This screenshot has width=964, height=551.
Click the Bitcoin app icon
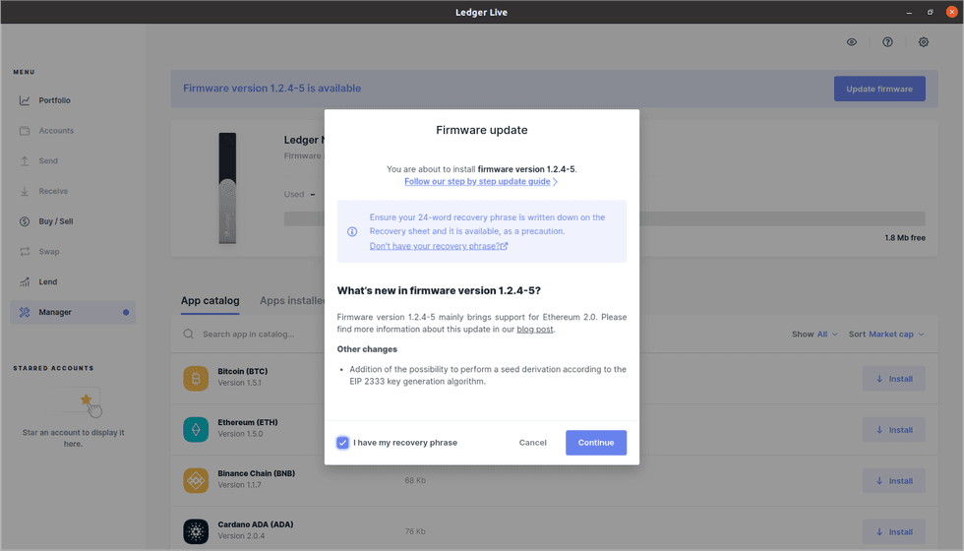click(x=196, y=379)
